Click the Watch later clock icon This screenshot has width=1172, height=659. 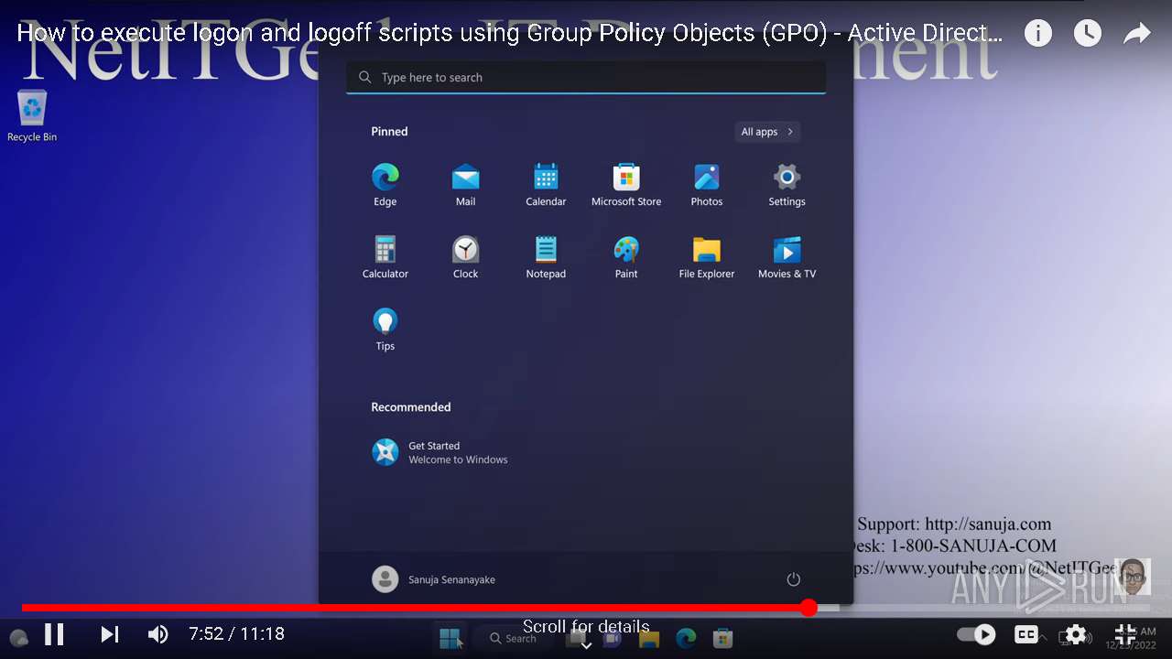pos(1087,34)
